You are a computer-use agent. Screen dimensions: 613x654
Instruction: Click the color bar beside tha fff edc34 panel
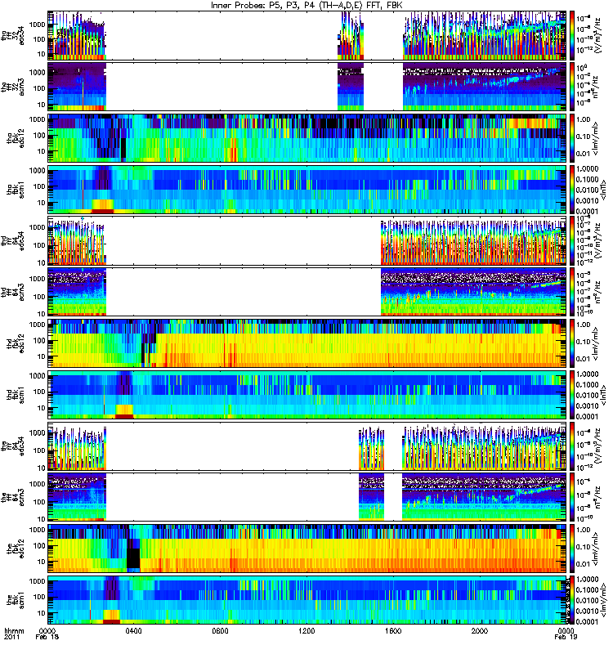(571, 35)
